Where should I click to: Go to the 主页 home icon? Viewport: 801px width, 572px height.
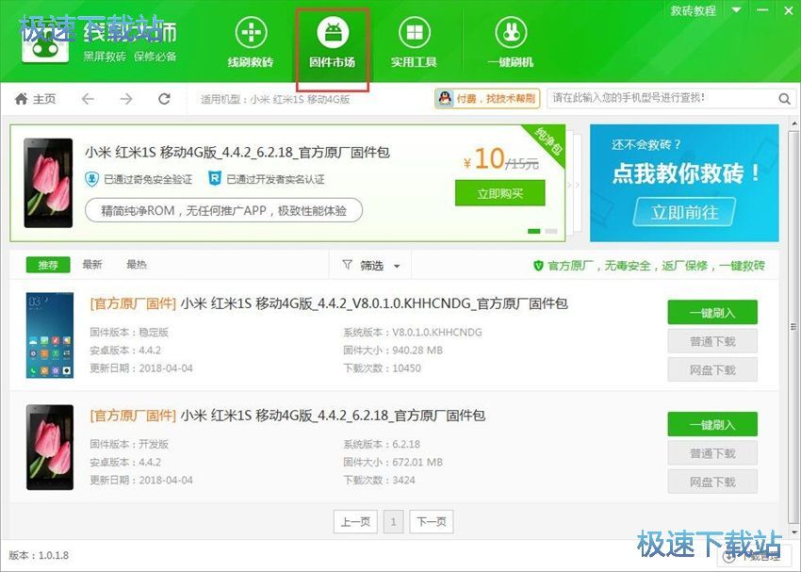coord(22,99)
